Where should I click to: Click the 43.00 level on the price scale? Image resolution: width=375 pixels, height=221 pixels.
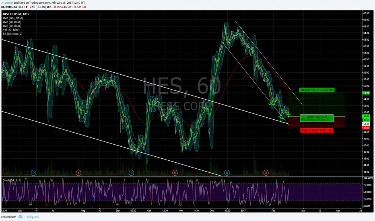(x=366, y=172)
